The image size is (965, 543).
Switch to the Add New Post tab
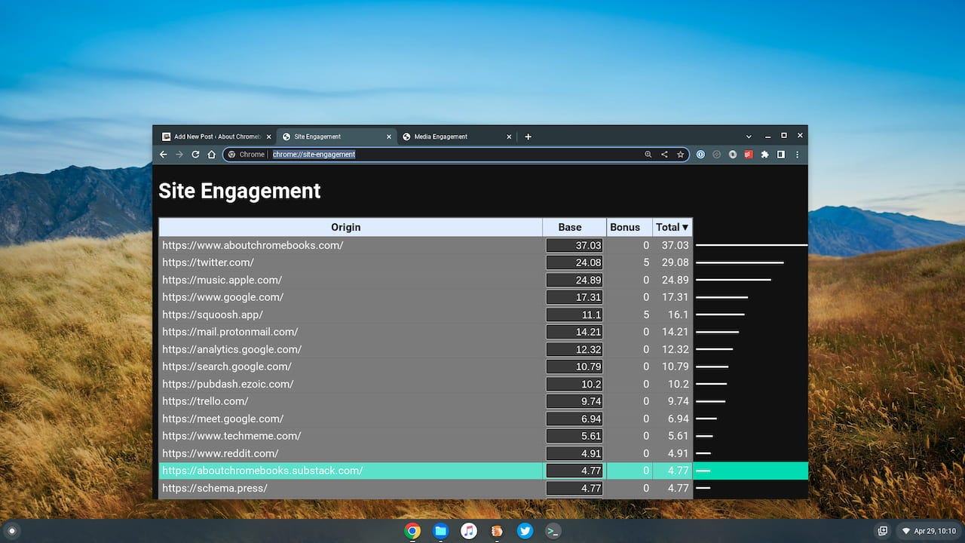216,137
